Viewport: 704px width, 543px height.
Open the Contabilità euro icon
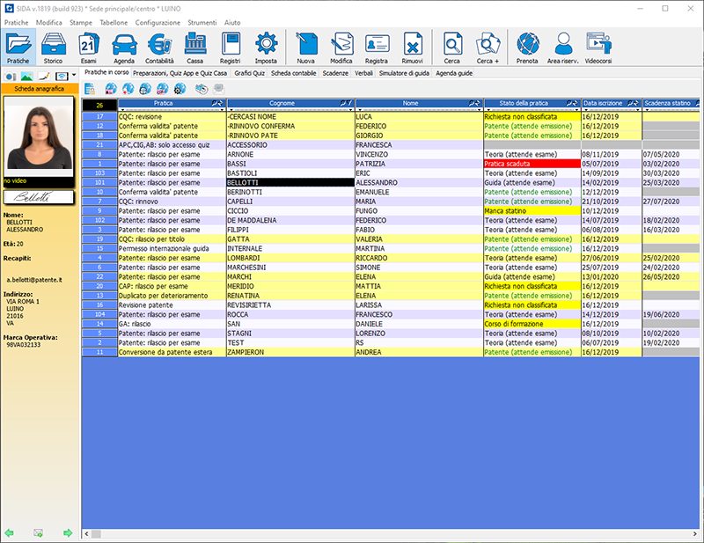pos(159,48)
